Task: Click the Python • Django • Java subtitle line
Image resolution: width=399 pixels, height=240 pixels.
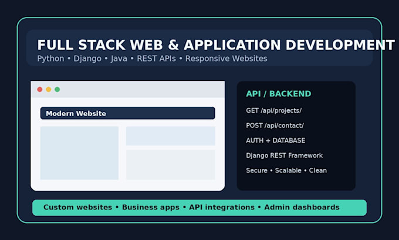Action: click(152, 59)
